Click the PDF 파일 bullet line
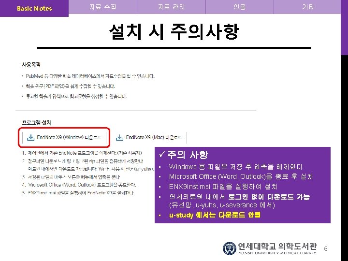Viewport: 348px width, 261px height. point(70,86)
